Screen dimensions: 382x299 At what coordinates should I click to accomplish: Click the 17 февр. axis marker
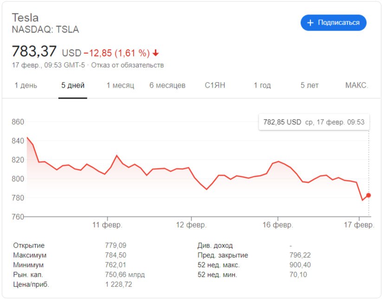point(359,224)
